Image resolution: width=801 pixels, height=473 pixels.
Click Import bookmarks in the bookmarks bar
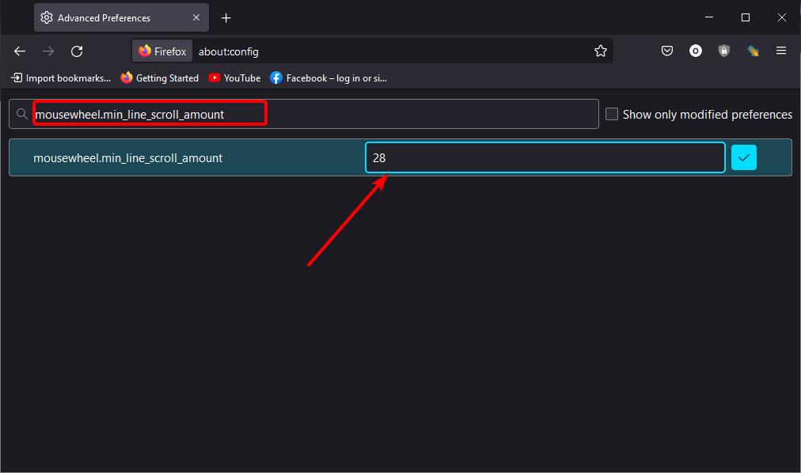(x=61, y=78)
